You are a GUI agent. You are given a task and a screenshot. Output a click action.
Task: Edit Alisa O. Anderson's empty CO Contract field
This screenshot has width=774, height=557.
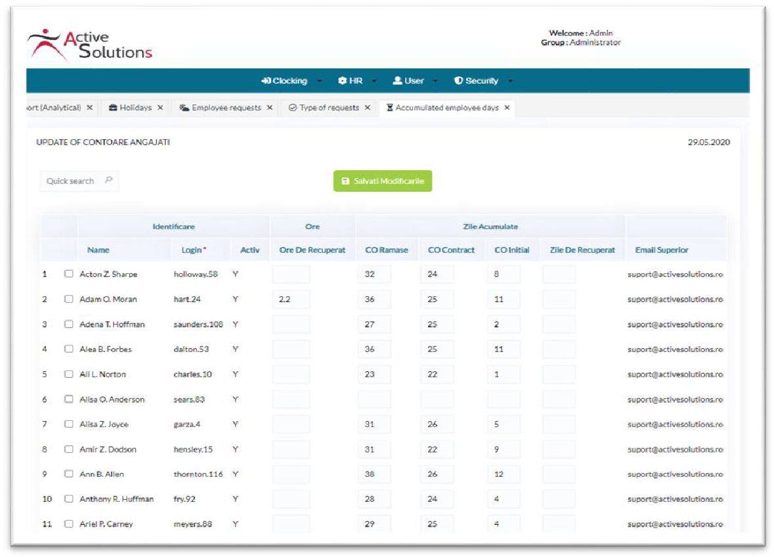[x=437, y=399]
